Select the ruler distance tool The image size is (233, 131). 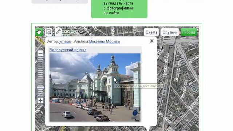tap(58, 32)
